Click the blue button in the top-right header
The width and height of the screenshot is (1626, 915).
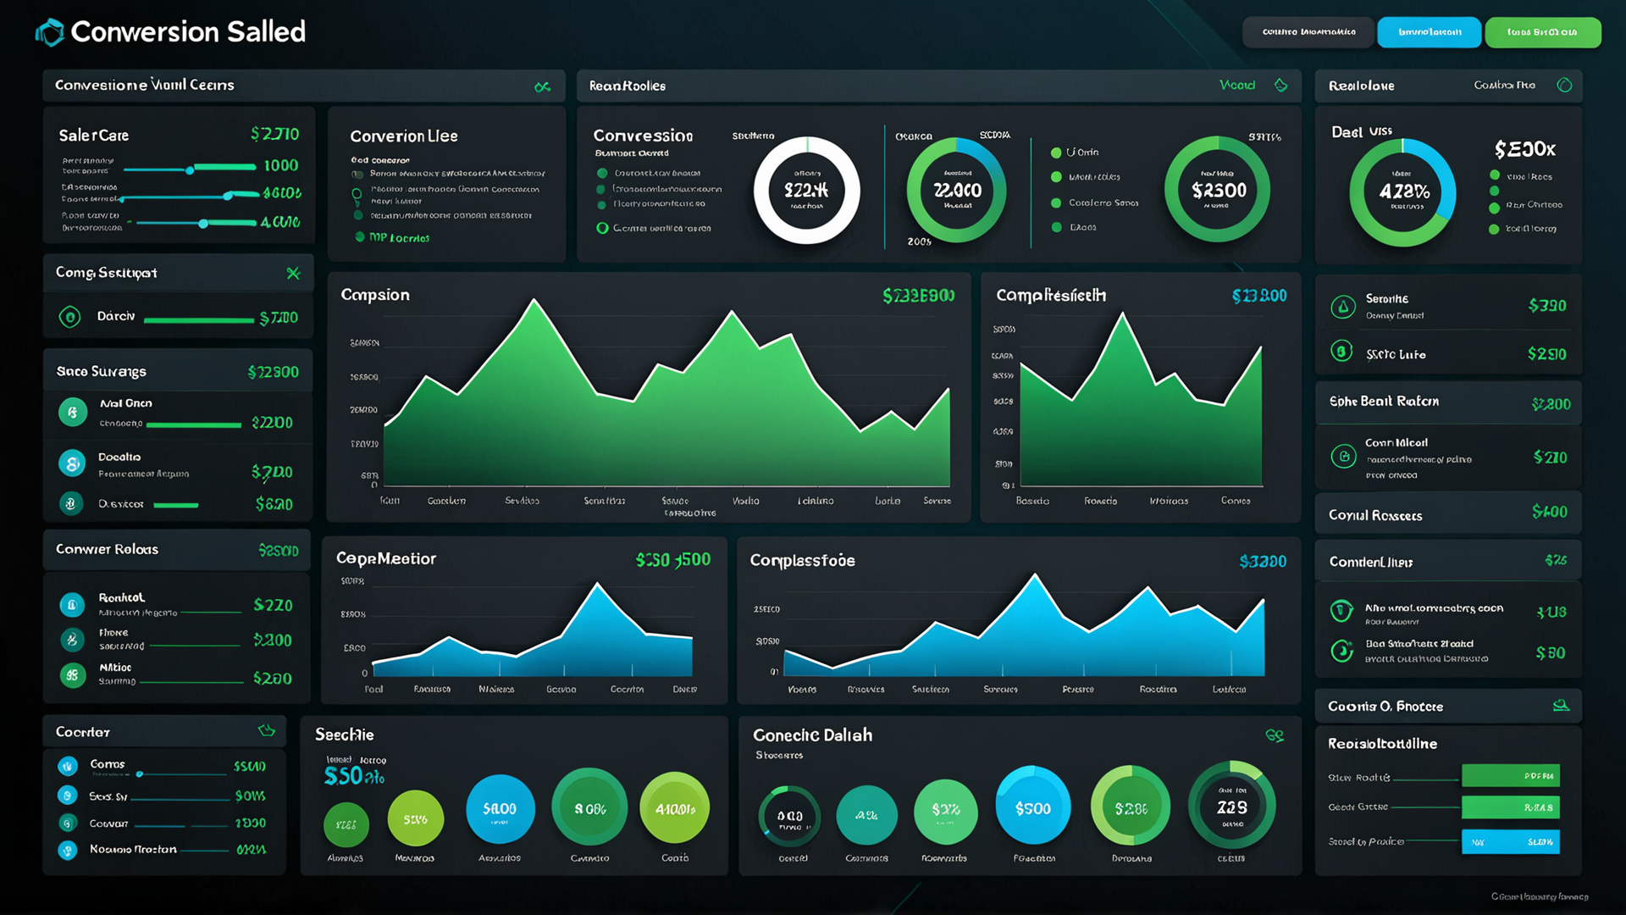(1429, 32)
